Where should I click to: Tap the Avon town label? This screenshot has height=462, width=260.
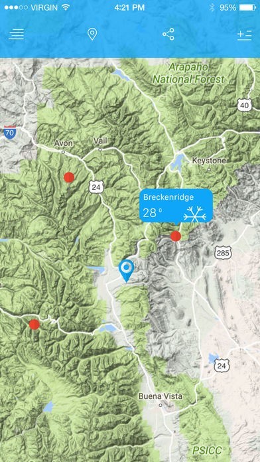(x=63, y=143)
